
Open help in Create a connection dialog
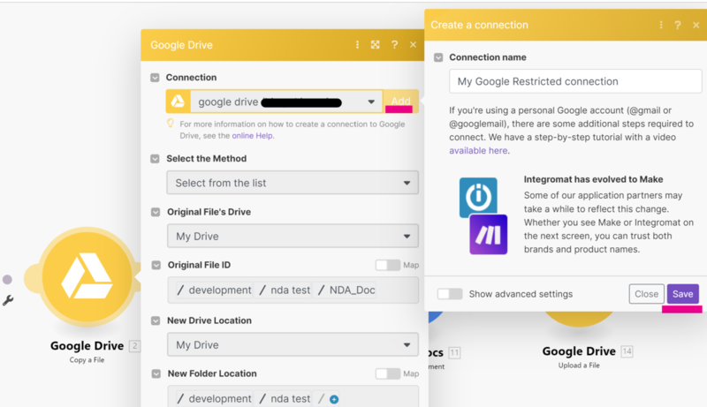678,25
